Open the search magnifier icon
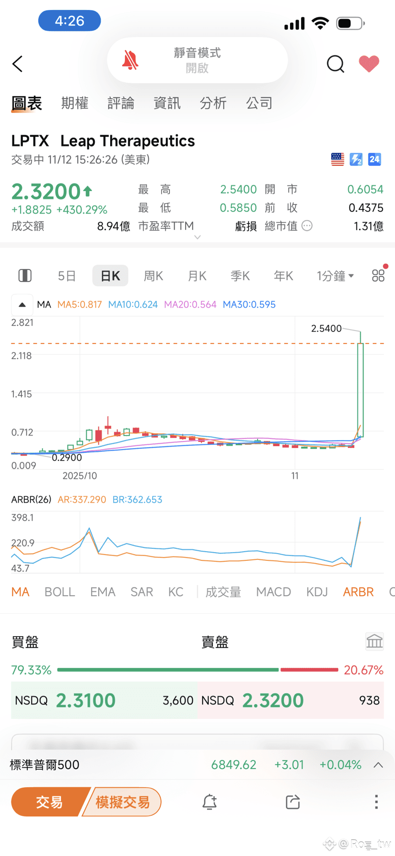395x856 pixels. (x=335, y=64)
